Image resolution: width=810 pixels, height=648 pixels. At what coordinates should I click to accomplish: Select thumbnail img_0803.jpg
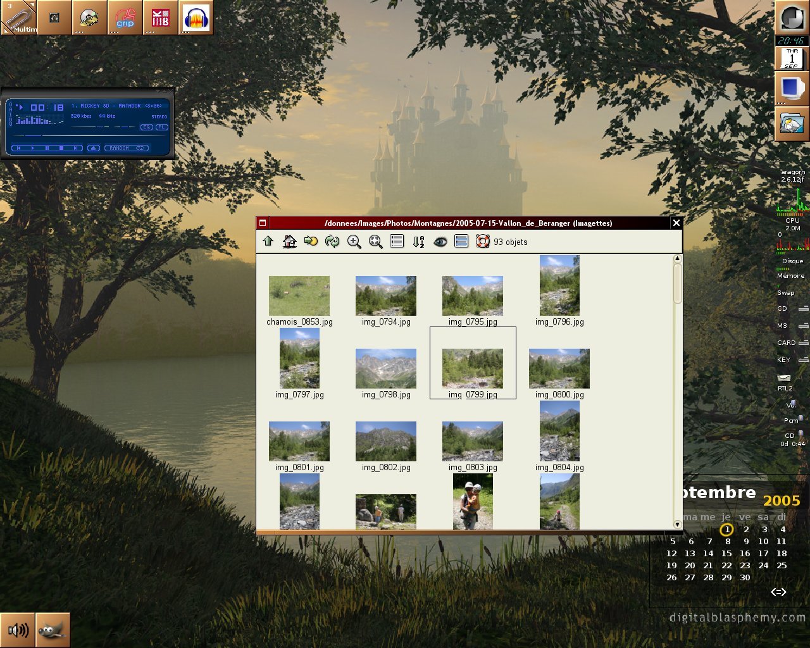[473, 441]
